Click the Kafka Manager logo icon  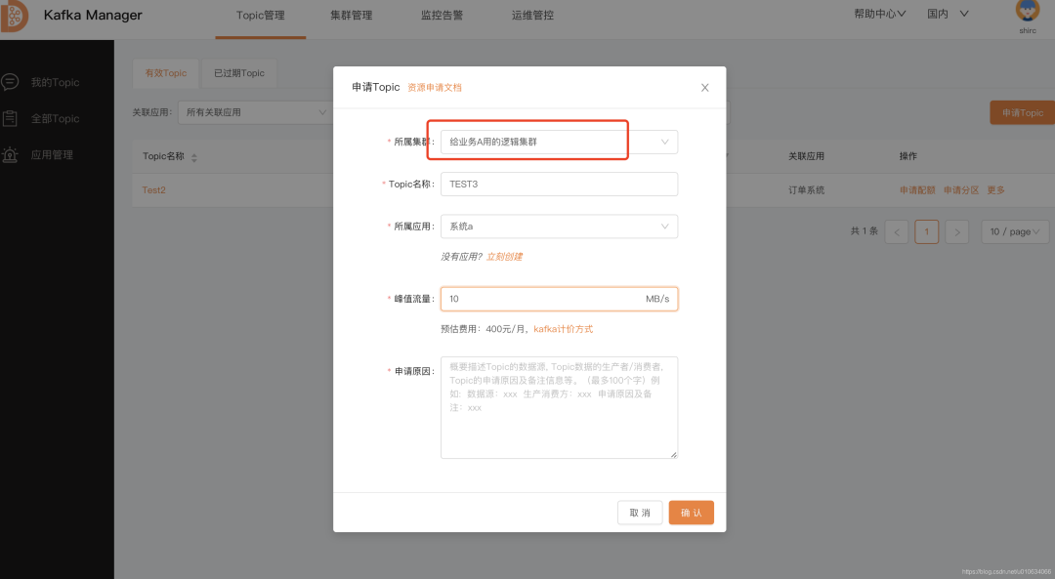(x=14, y=17)
